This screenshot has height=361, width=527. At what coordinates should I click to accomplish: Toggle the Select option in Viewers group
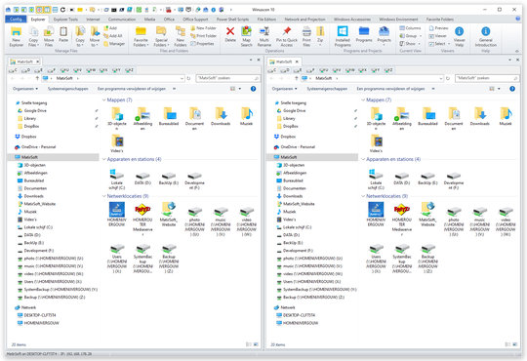pos(439,43)
